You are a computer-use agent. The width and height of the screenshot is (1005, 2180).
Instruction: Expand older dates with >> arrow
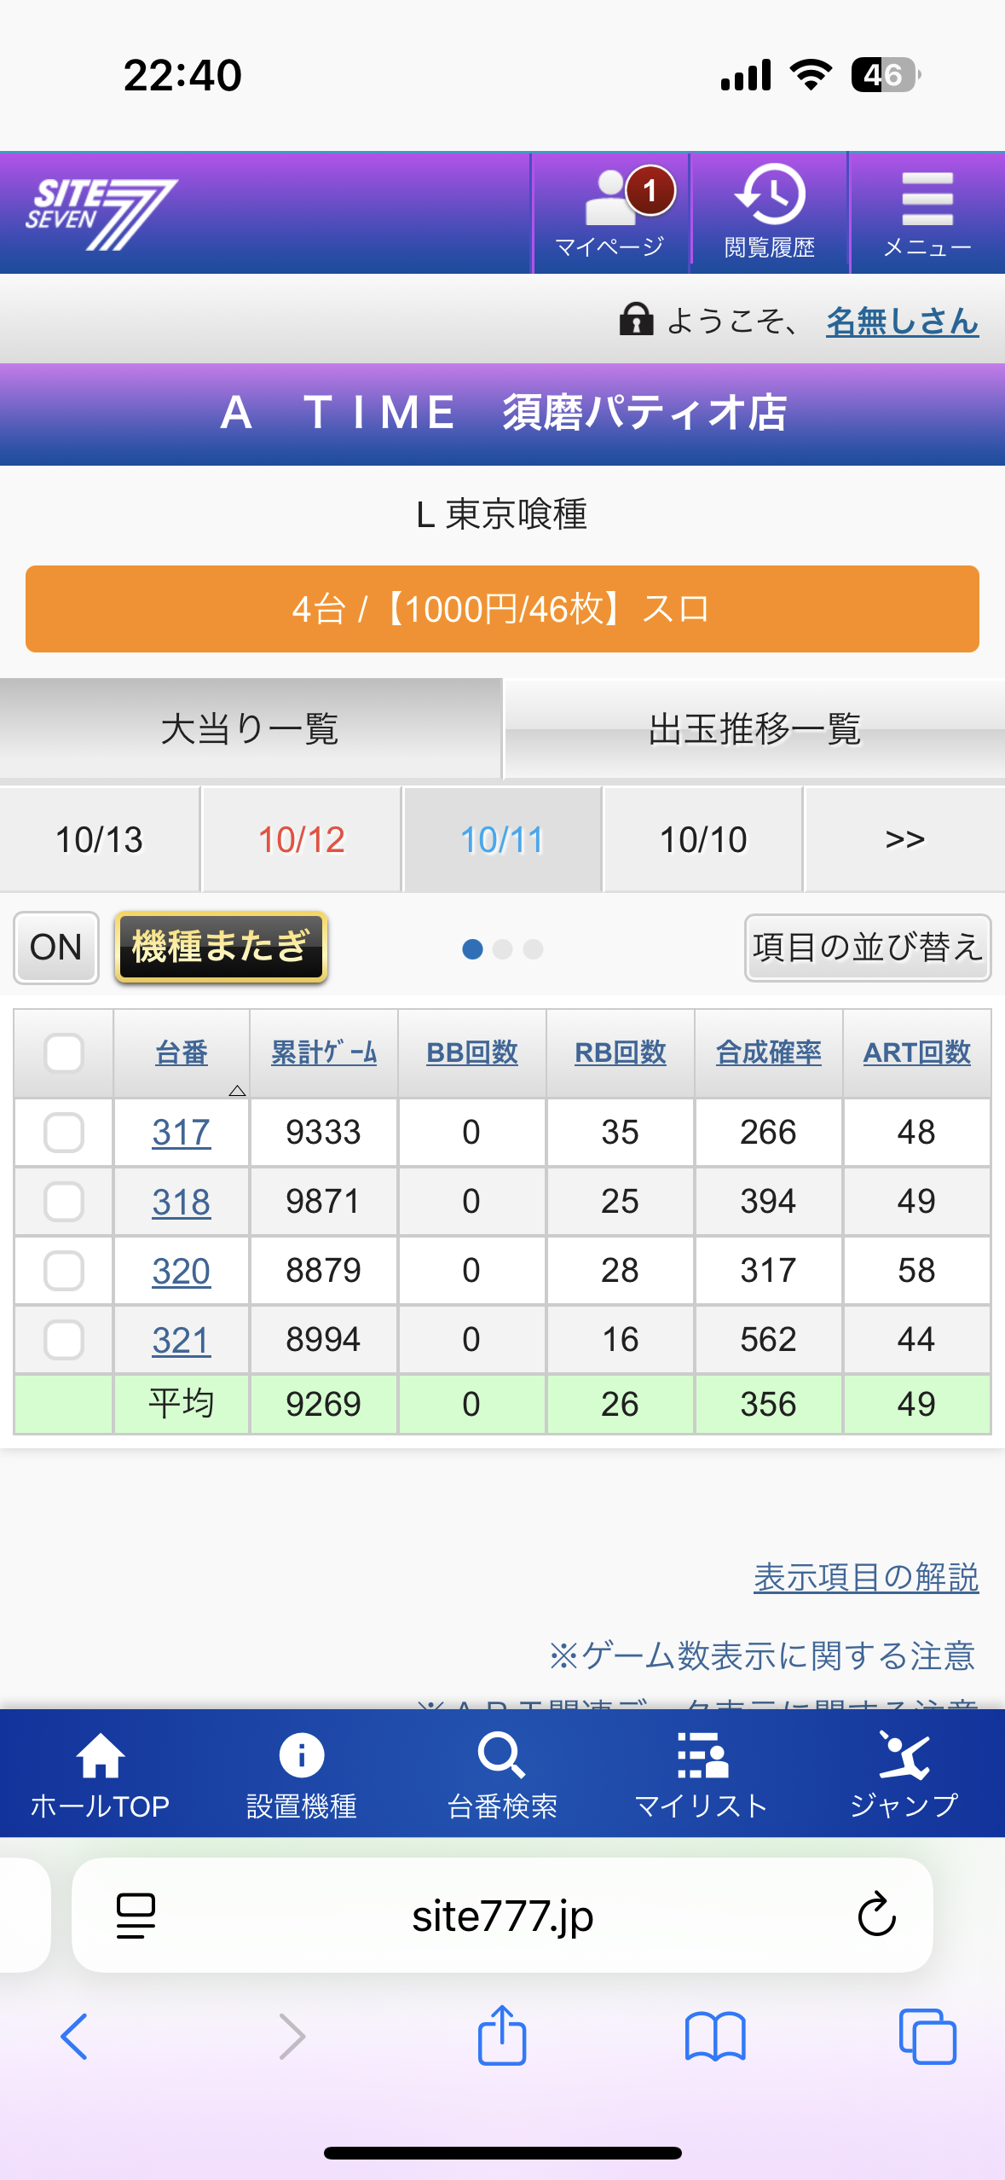[x=904, y=840]
